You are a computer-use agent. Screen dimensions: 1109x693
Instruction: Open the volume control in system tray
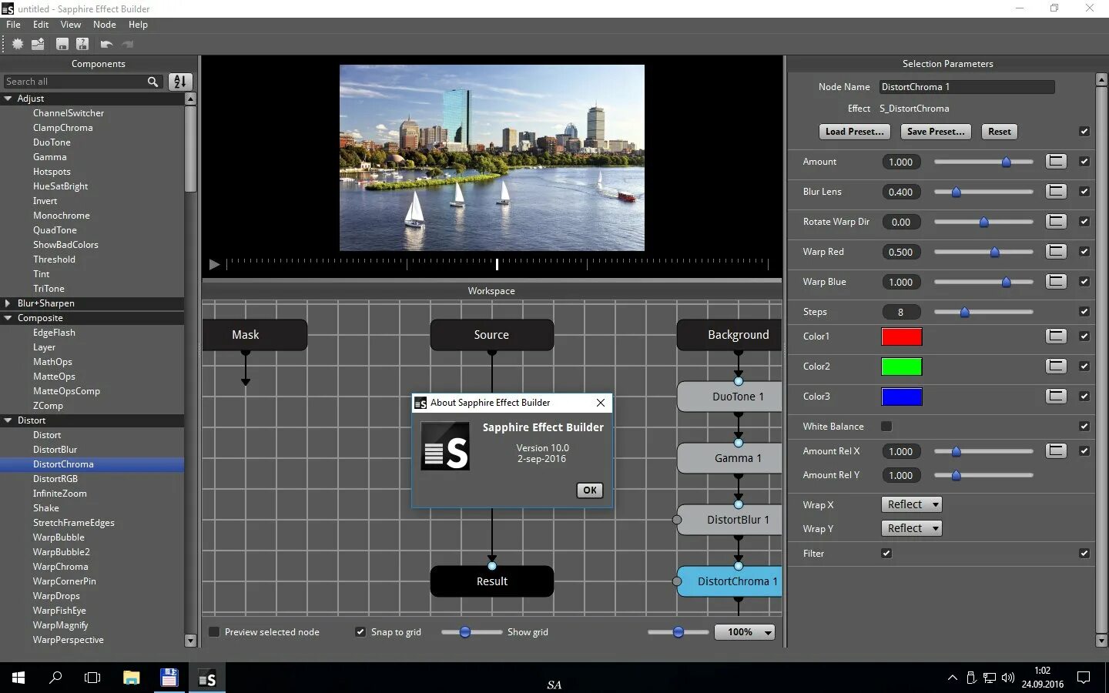tap(1007, 678)
